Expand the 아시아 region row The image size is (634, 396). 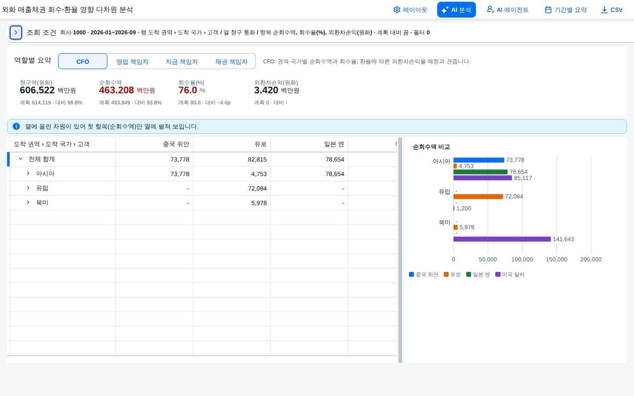[28, 173]
